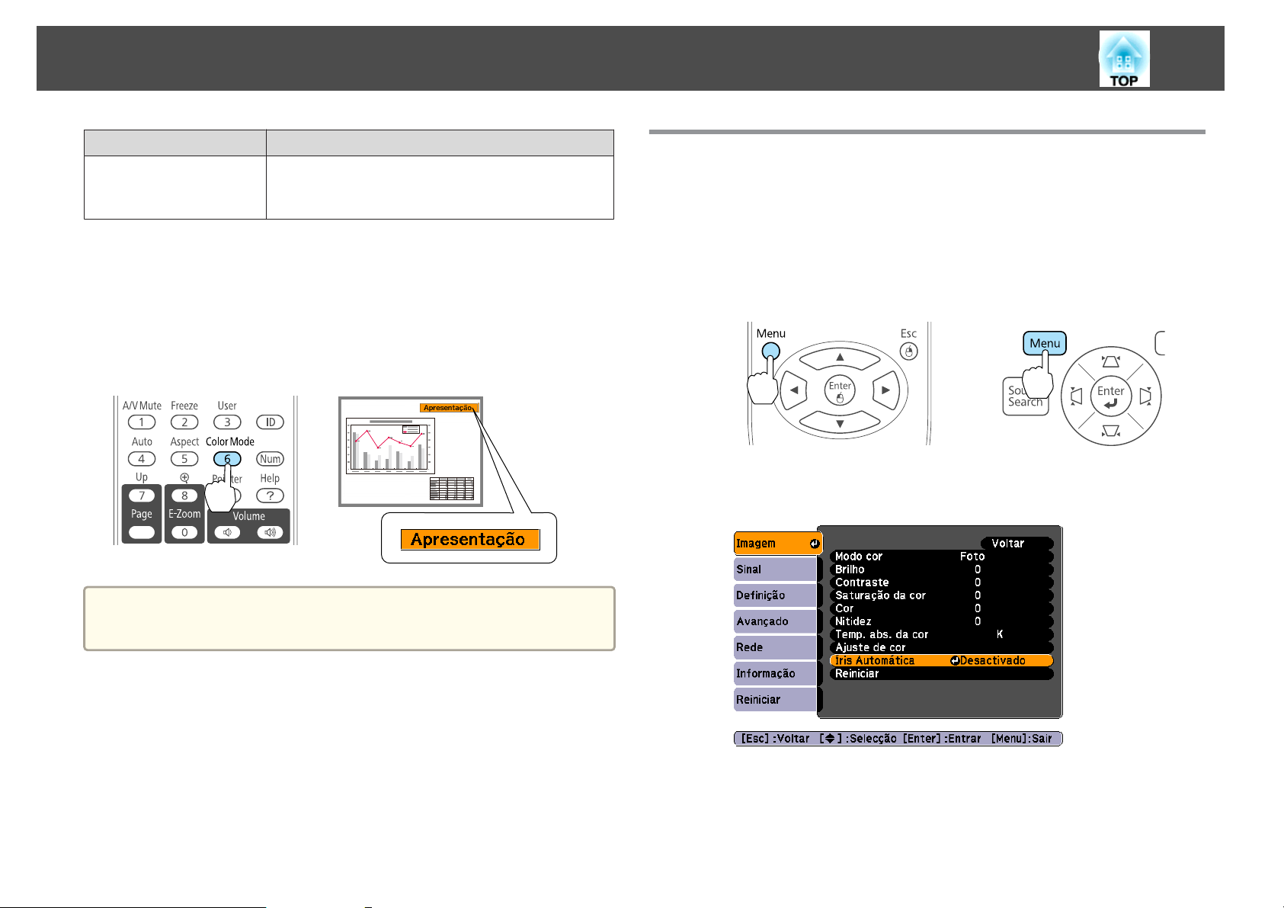Click the Source Search panel button
The height and width of the screenshot is (908, 1284).
coord(1025,396)
